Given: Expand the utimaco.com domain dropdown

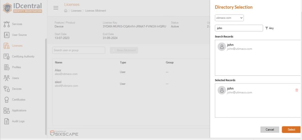Looking at the screenshot, I should pyautogui.click(x=229, y=18).
